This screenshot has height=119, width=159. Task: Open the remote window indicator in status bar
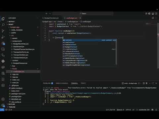[x=2, y=110]
